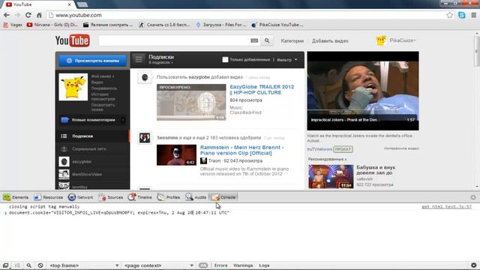The height and width of the screenshot is (270, 480).
Task: Open Rammstein - Mein Herz Brennt video link
Action: pyautogui.click(x=241, y=150)
